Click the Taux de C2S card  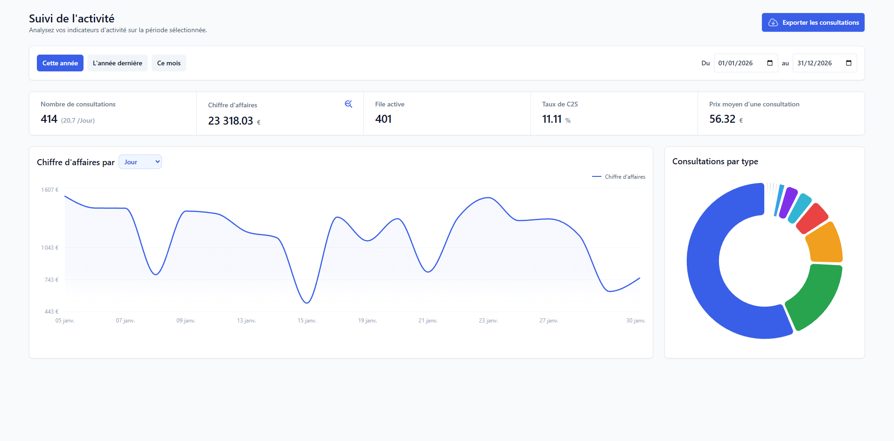(x=614, y=113)
